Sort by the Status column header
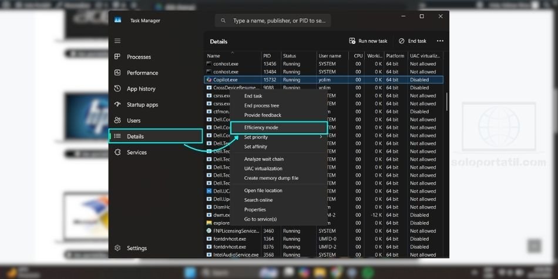 click(x=299, y=56)
